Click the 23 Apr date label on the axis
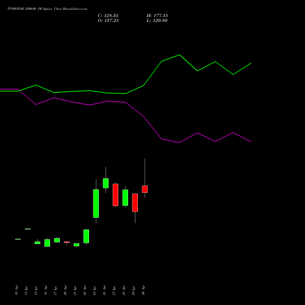This screenshot has height=305, width=305. coord(95,290)
